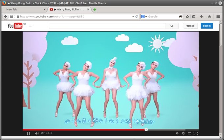Click the Sign in button
224x140 pixels.
pos(207,26)
